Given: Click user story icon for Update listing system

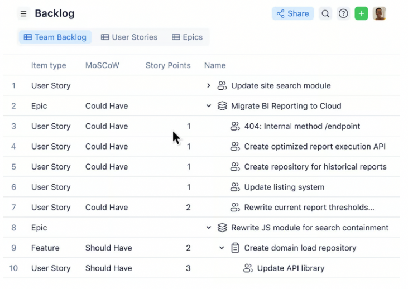Looking at the screenshot, I should pos(235,187).
